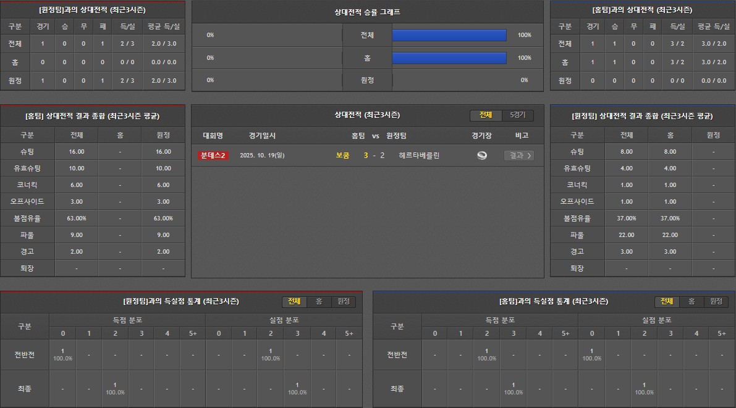Toggle 홈 in away-team goal stats panel
Image resolution: width=736 pixels, height=408 pixels.
319,301
